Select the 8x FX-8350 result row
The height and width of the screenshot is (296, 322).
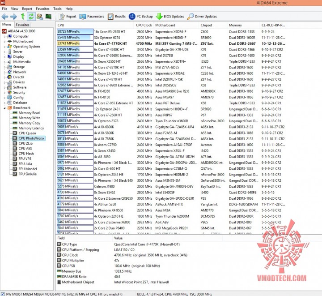tap(171, 91)
